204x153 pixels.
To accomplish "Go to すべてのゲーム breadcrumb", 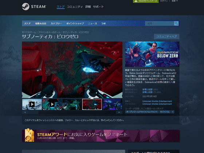I will [x=29, y=32].
